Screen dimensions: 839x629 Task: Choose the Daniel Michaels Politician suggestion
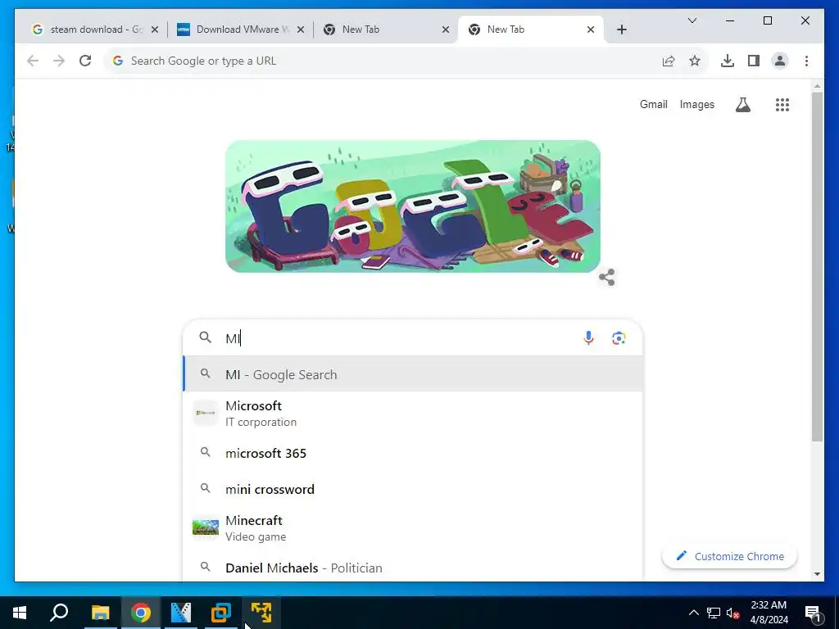pos(413,568)
